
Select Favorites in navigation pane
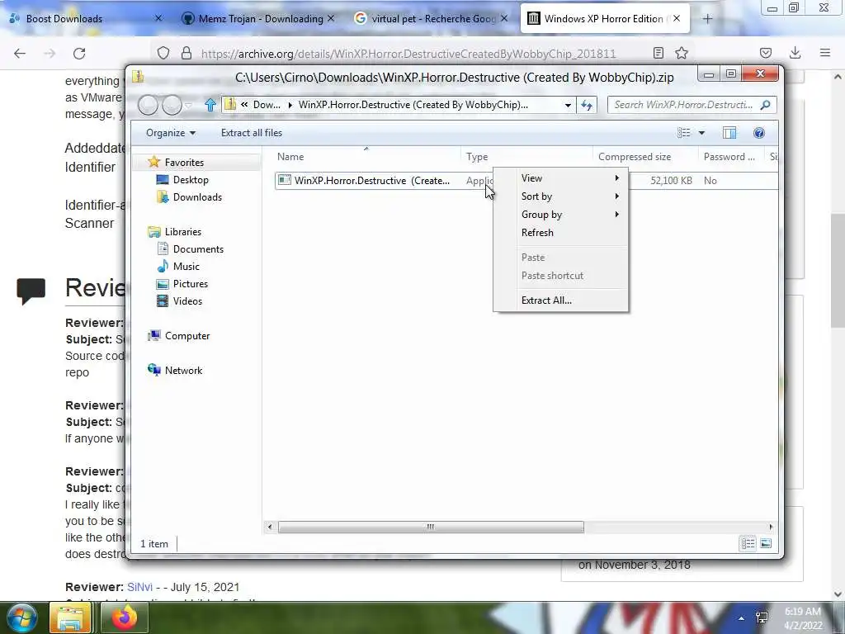[x=184, y=163]
